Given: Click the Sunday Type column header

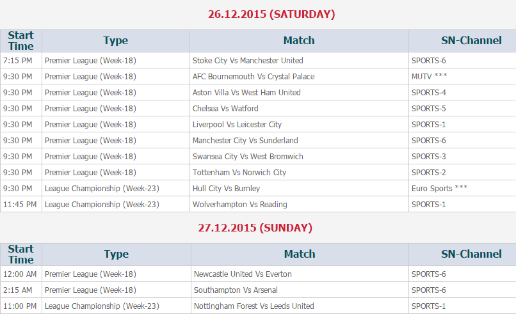Looking at the screenshot, I should click(116, 254).
